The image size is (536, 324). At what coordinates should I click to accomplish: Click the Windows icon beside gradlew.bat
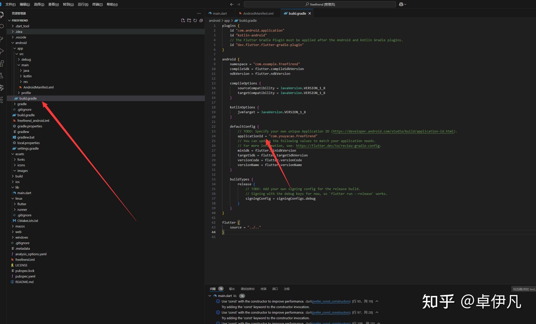point(14,137)
